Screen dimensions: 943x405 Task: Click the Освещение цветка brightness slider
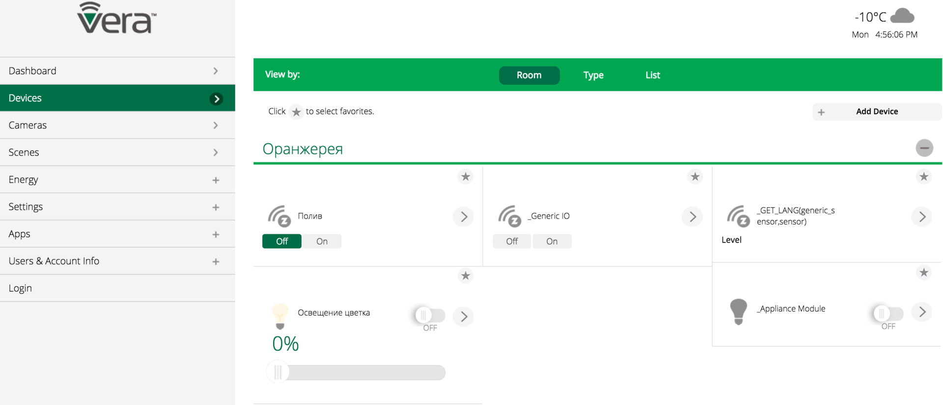point(356,373)
